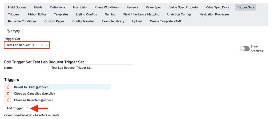Select the Revert to Draft @explicit trigger
273x119 pixels.
(62, 87)
